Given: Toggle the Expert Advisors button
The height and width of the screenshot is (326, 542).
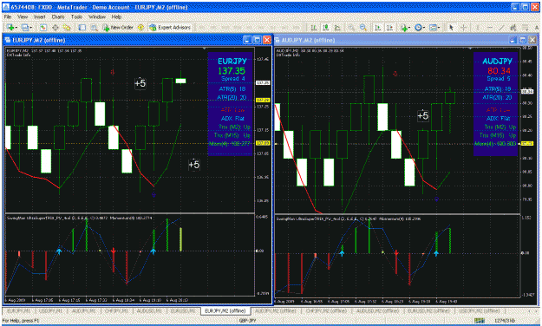Looking at the screenshot, I should 170,27.
